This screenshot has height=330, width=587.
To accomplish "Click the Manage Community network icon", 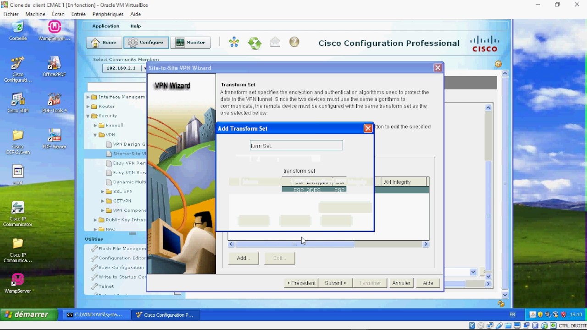I will point(234,43).
